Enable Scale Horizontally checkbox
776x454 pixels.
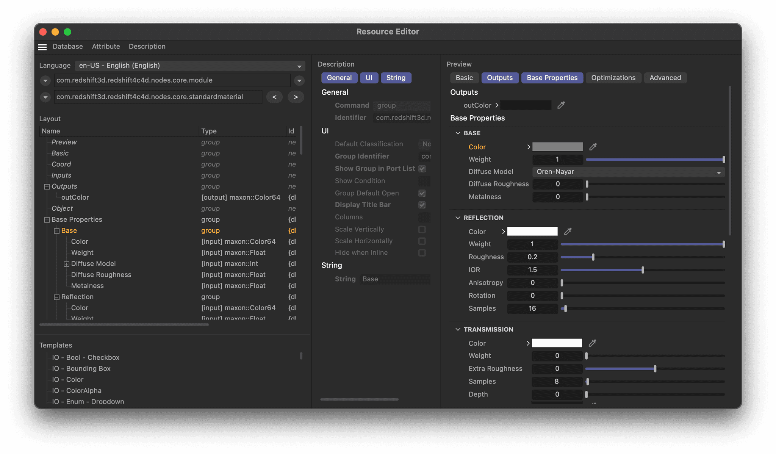(422, 241)
